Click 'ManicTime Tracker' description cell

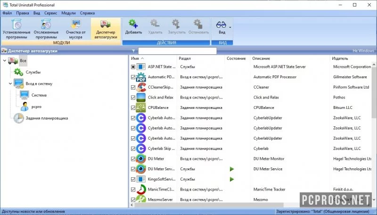(269, 190)
